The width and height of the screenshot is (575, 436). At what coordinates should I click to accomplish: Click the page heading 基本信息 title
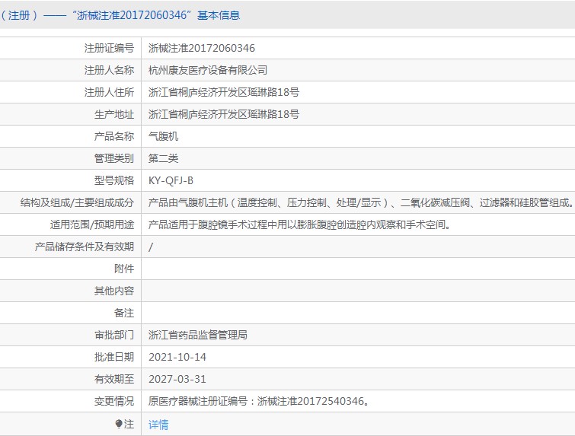point(219,15)
